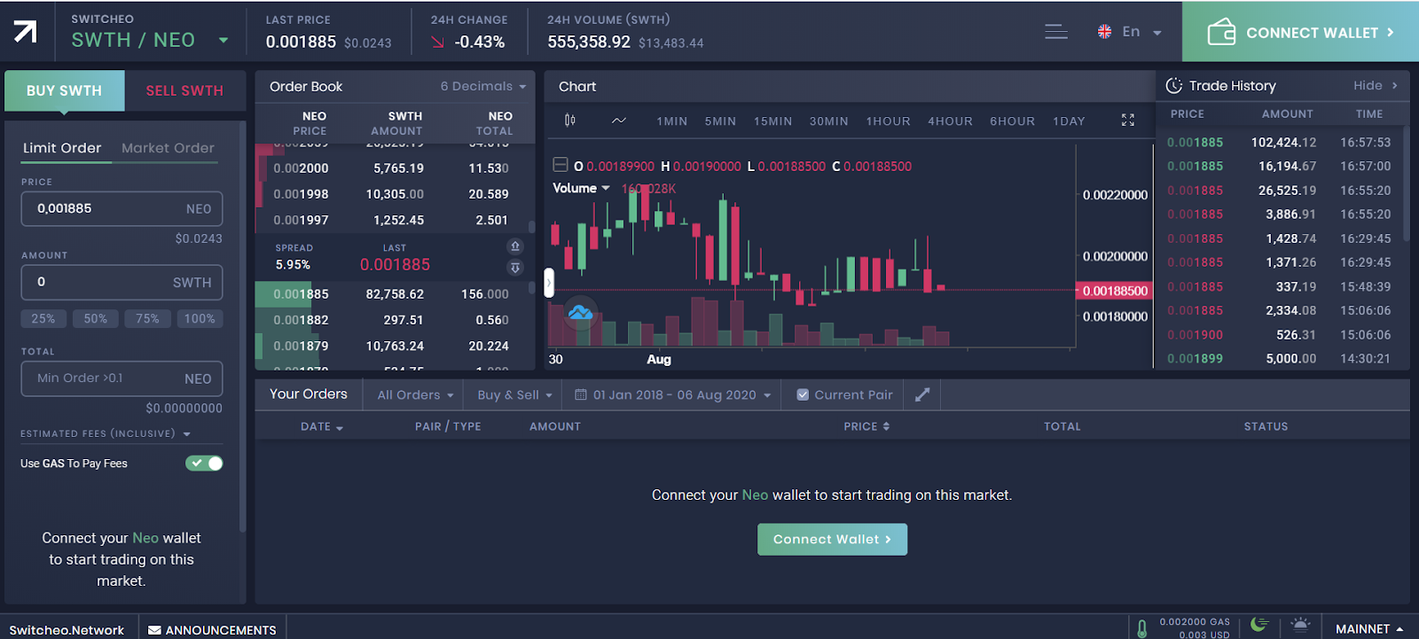1419x639 pixels.
Task: Open the MAINNET network selector
Action: [x=1369, y=628]
